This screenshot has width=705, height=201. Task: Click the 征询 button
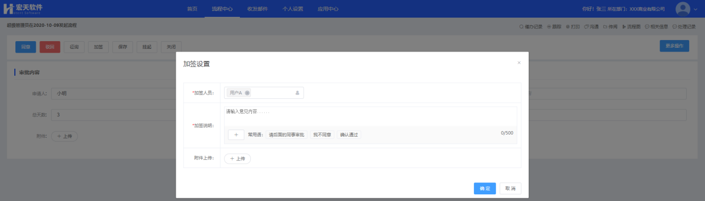74,47
